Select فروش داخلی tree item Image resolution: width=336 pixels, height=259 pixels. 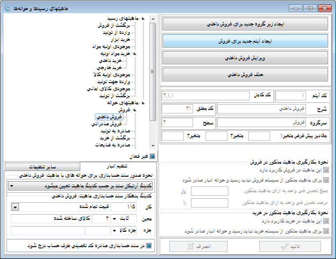tap(109, 117)
